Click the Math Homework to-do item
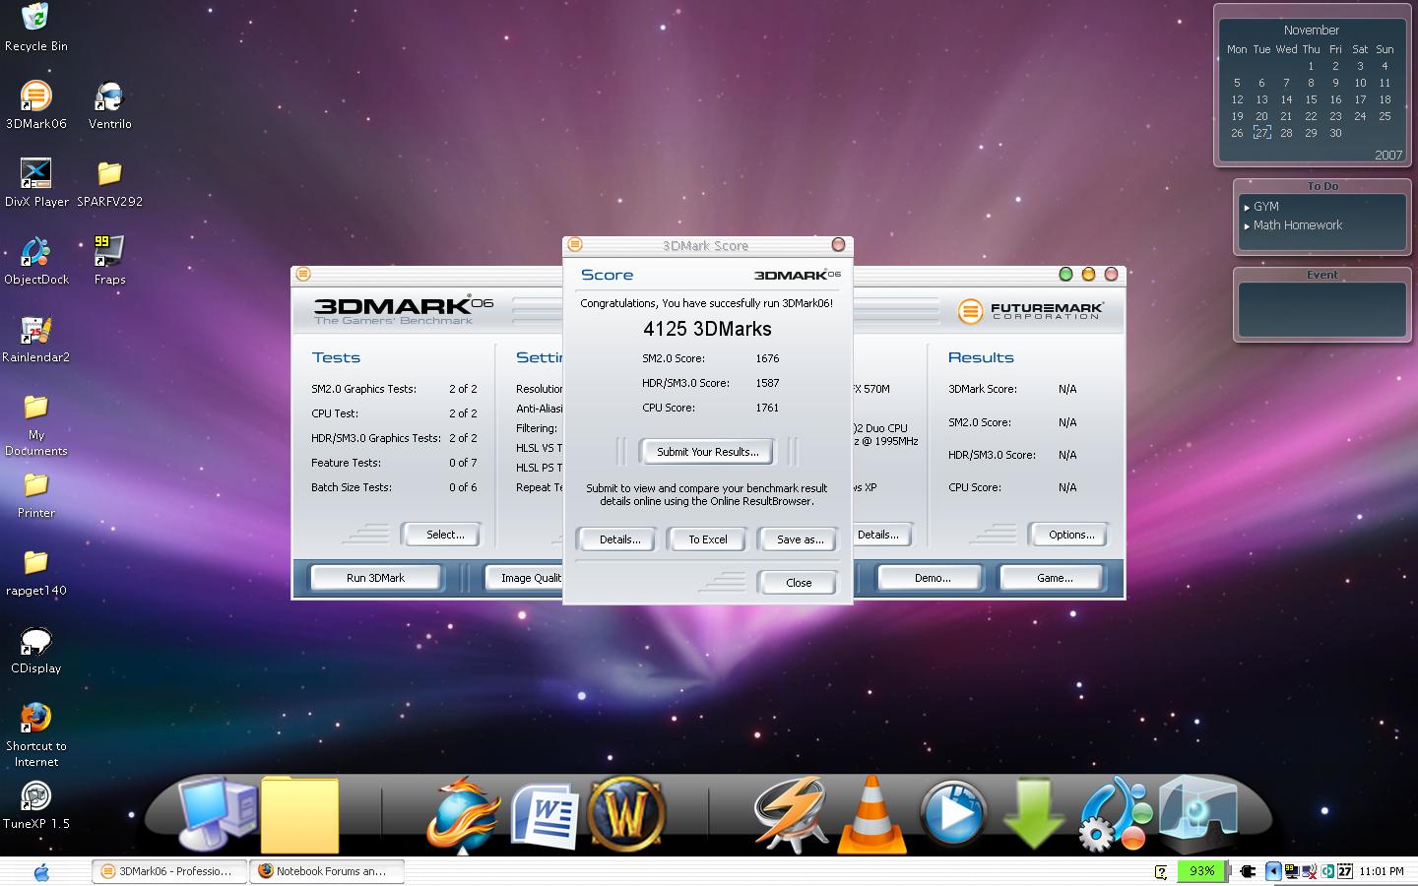 1297,225
